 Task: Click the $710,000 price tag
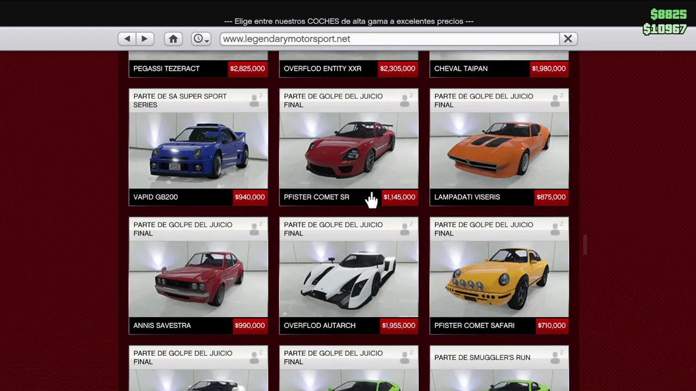pyautogui.click(x=551, y=325)
